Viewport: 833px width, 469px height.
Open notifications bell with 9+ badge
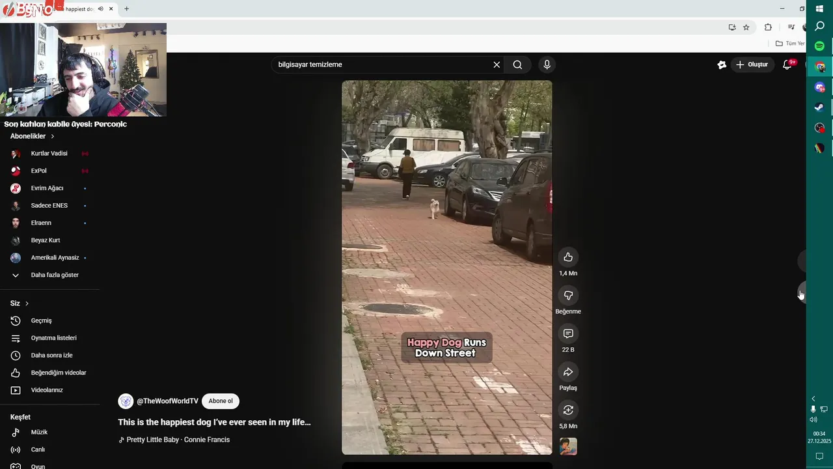click(x=787, y=64)
